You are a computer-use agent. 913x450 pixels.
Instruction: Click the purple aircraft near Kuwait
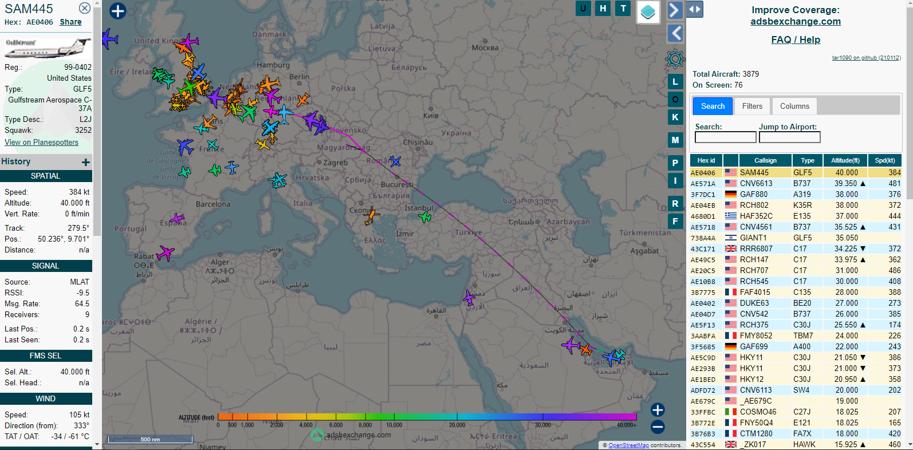point(570,345)
